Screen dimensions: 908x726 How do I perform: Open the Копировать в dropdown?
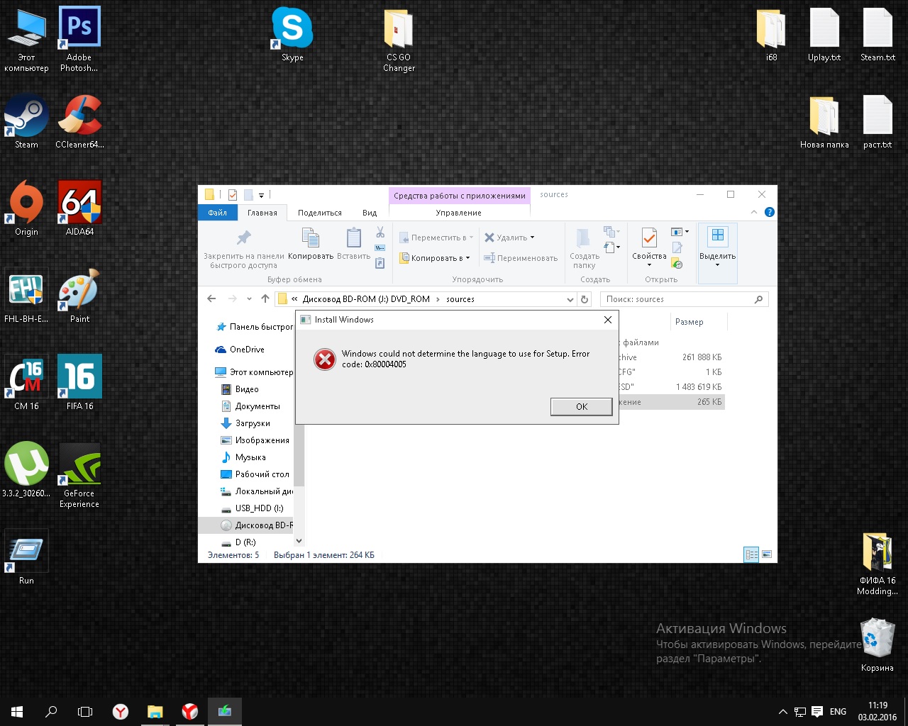point(435,258)
